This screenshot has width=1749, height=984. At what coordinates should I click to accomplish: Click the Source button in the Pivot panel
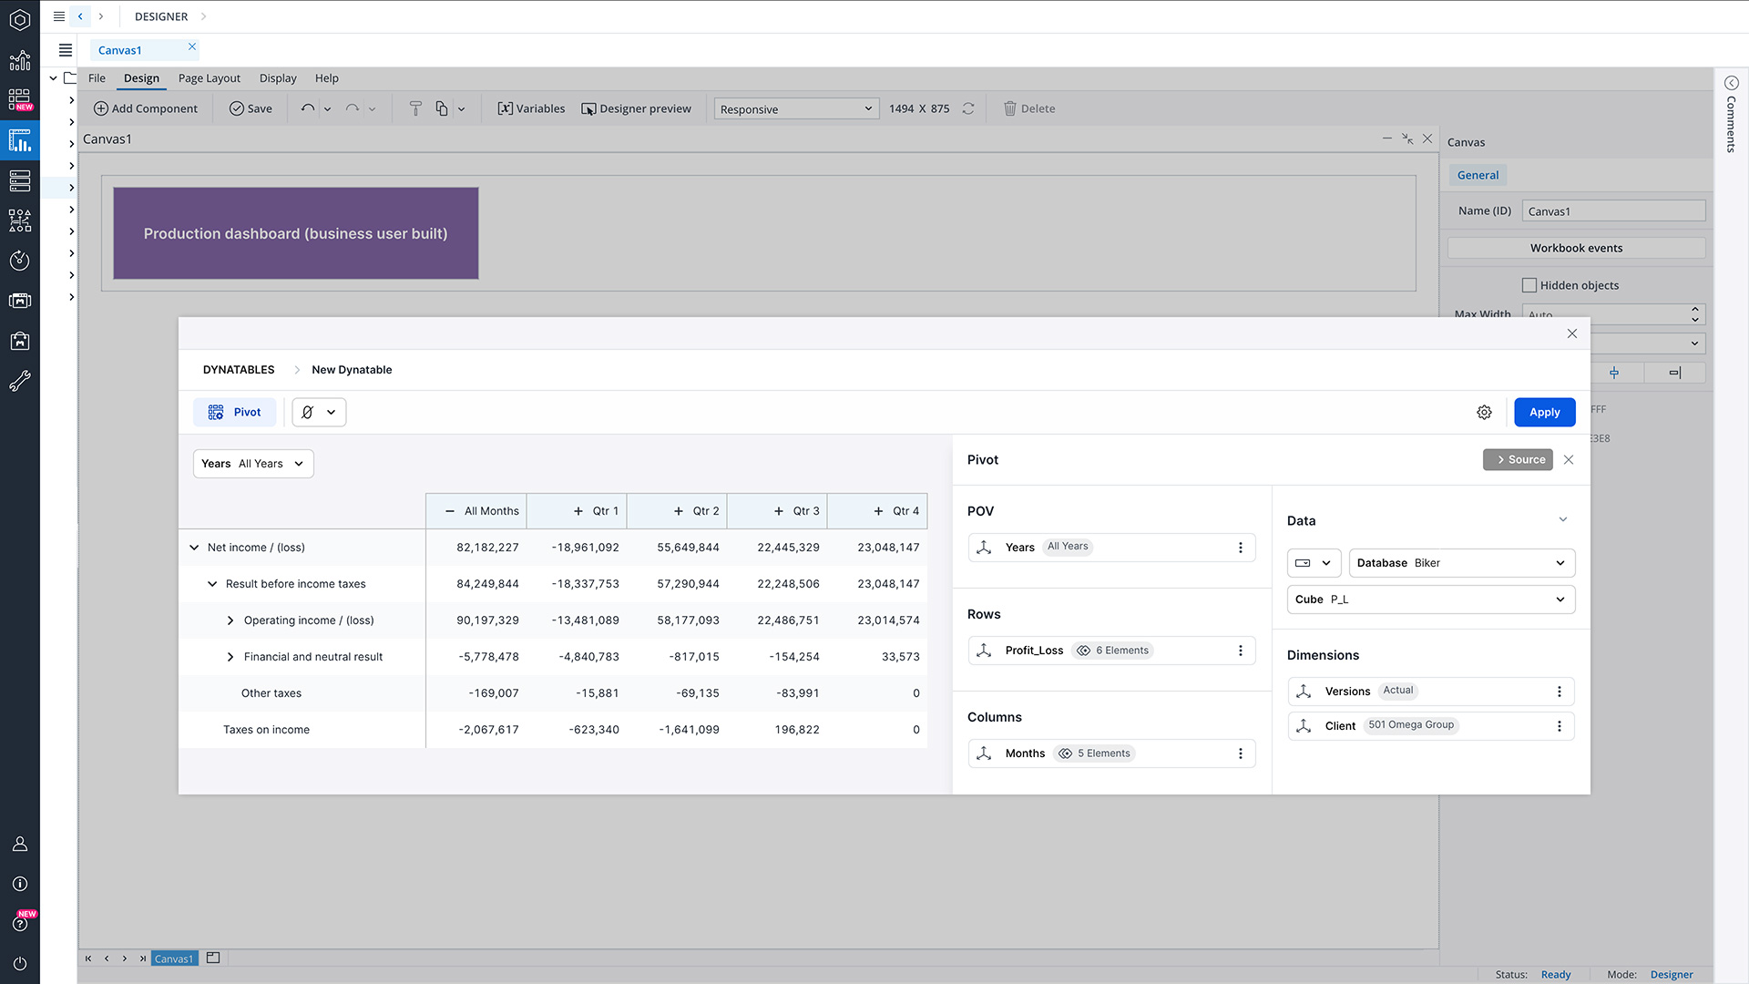coord(1517,459)
